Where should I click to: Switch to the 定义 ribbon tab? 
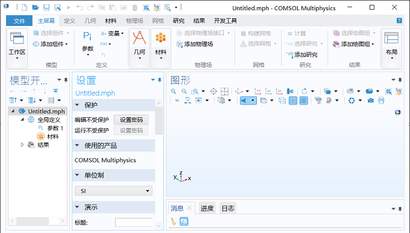[69, 21]
